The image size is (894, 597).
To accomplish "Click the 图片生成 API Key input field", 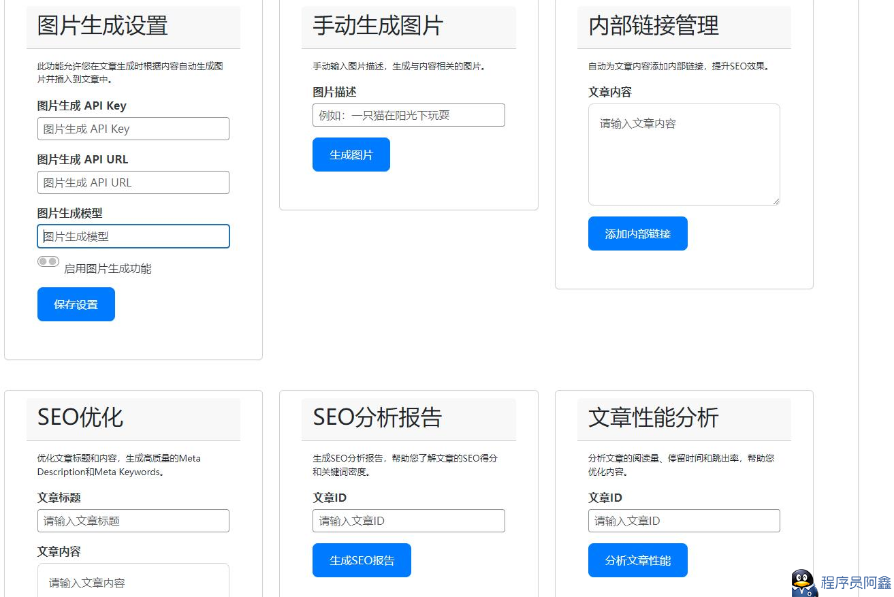I will 133,129.
